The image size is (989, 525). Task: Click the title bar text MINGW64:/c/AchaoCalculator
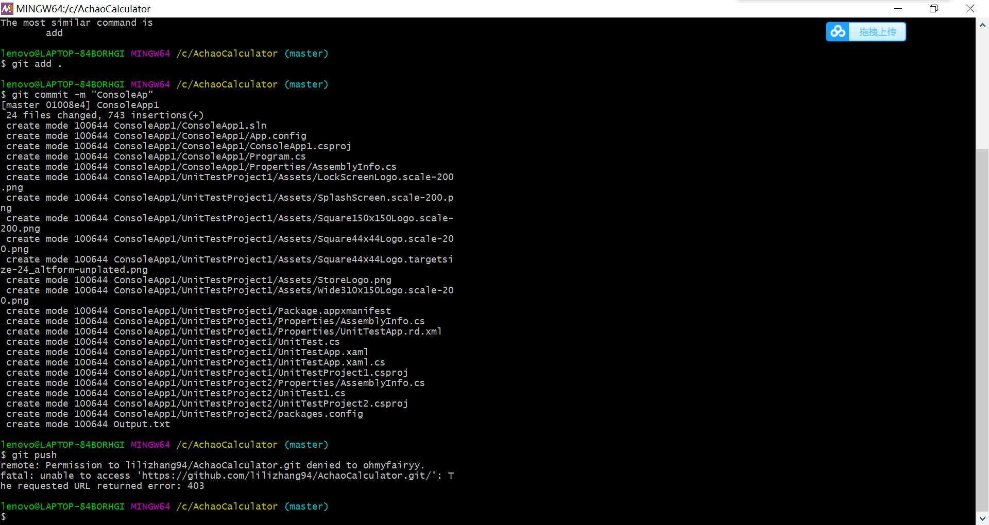[x=83, y=9]
